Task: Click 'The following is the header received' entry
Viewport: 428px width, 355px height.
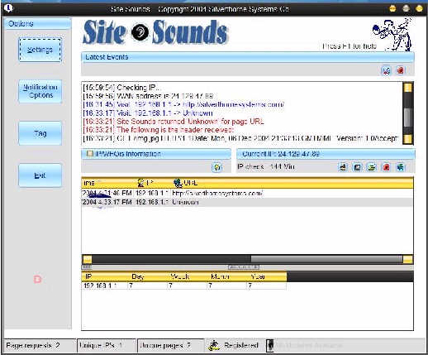Action: 159,130
